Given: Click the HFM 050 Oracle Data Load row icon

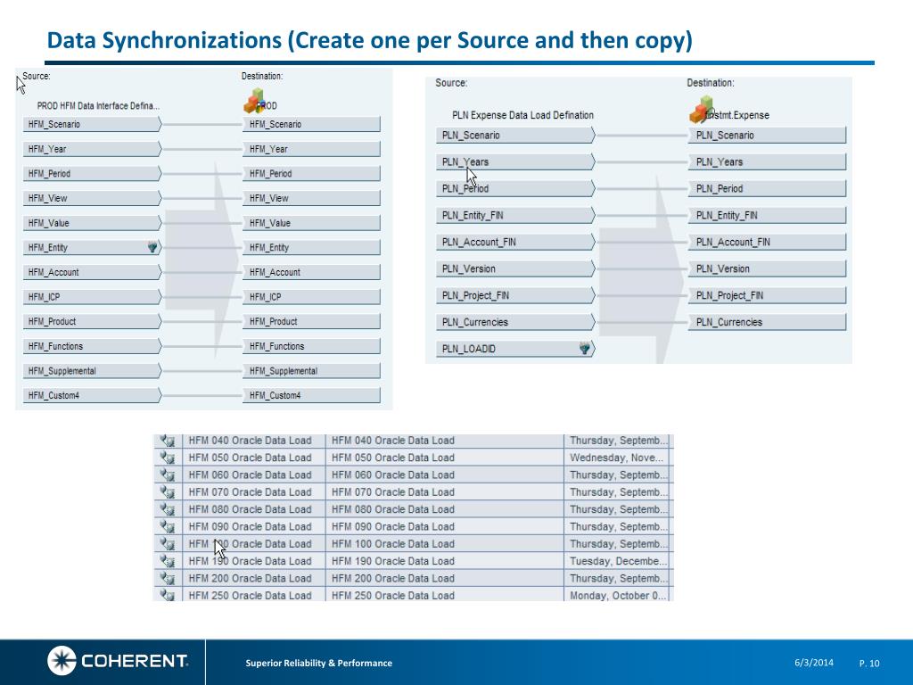Looking at the screenshot, I should tap(168, 458).
